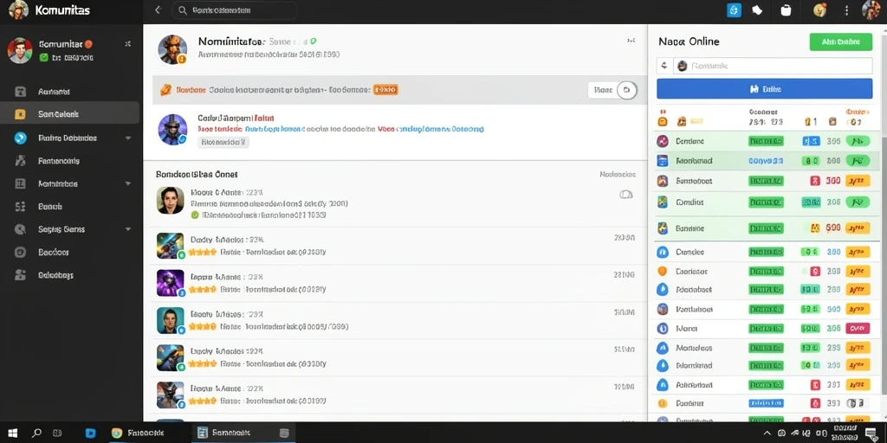Switch to the highlighted active taskbar app

243,433
